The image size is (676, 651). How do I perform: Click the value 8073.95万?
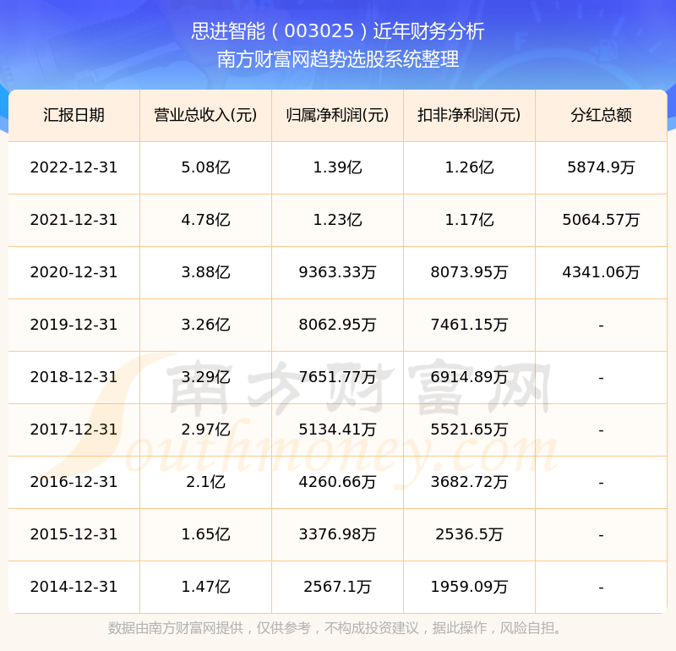(x=469, y=272)
